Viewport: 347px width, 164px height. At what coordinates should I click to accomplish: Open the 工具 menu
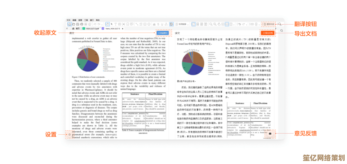86,20
